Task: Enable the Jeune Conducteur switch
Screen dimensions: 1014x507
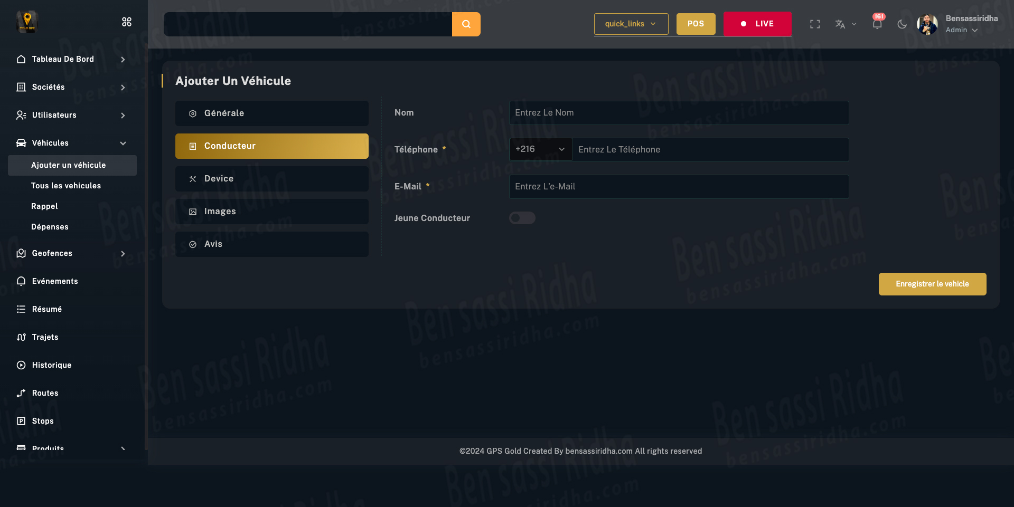Action: point(522,218)
